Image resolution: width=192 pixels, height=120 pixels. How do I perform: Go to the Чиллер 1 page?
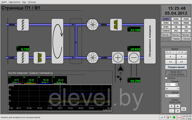(x=166, y=35)
